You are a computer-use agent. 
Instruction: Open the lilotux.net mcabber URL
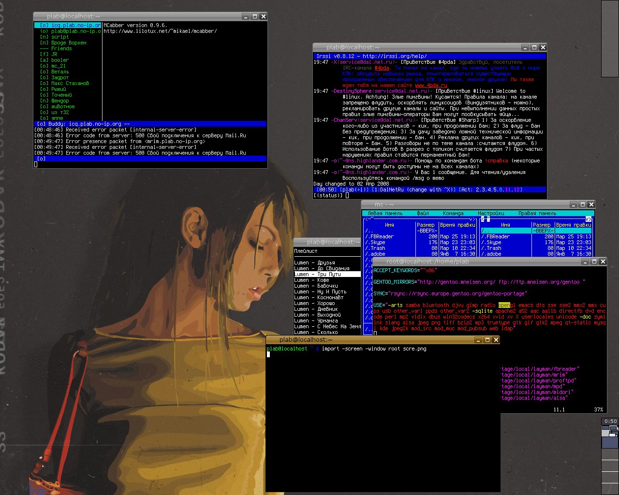160,31
